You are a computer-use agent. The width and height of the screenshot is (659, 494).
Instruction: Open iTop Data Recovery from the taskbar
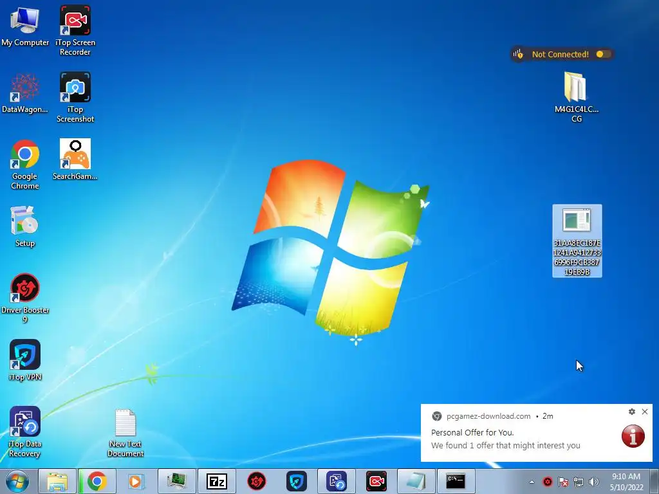point(336,481)
